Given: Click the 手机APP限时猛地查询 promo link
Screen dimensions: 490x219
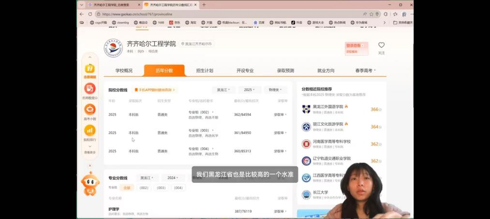Looking at the screenshot, I should (x=156, y=90).
